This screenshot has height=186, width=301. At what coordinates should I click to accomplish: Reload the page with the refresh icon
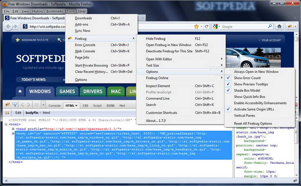click(x=207, y=26)
